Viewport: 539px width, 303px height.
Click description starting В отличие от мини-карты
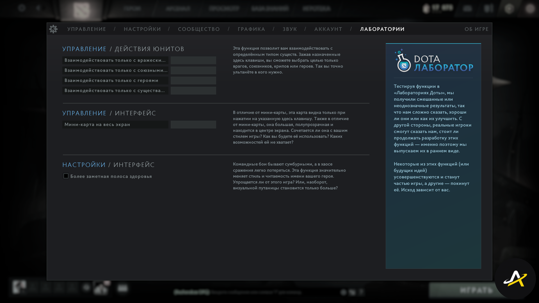(291, 127)
